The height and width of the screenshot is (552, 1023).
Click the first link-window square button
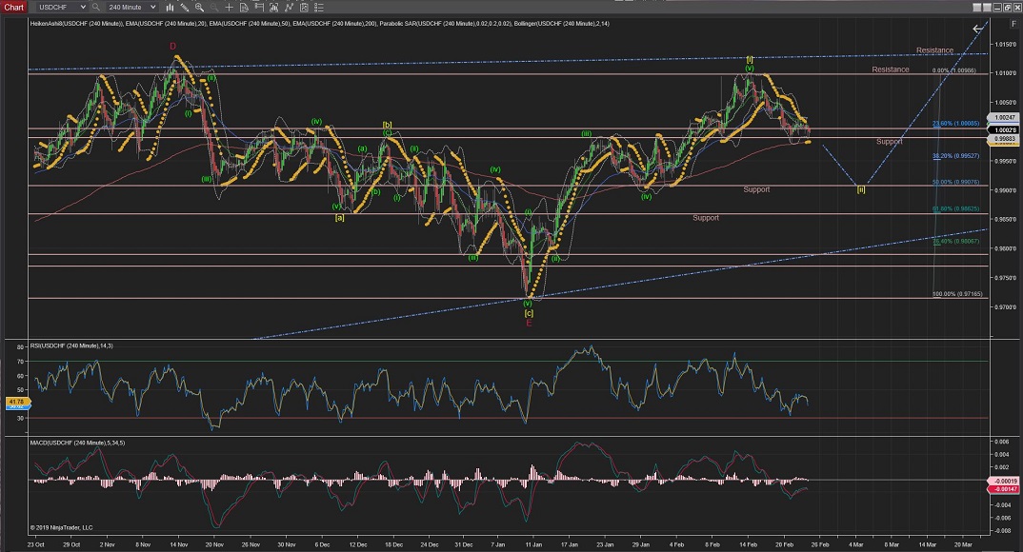click(x=976, y=8)
